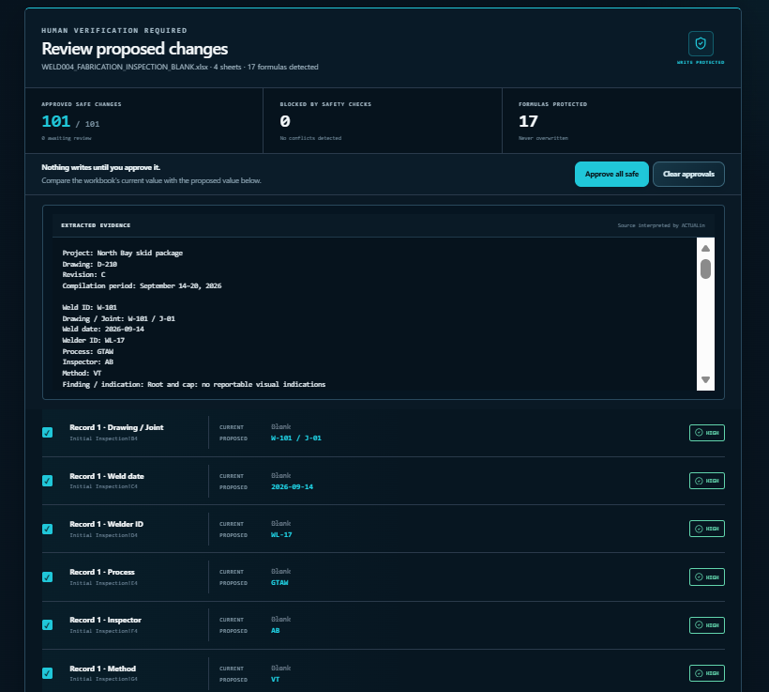
Task: Toggle Record 1 Process checkbox
Action: (x=47, y=577)
